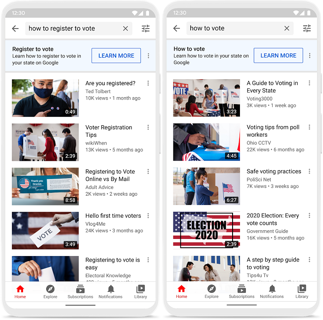The image size is (323, 320).
Task: Open 'Voting tips from poll workers' title
Action: click(x=273, y=131)
